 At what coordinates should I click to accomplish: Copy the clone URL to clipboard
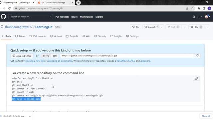pos(197,56)
